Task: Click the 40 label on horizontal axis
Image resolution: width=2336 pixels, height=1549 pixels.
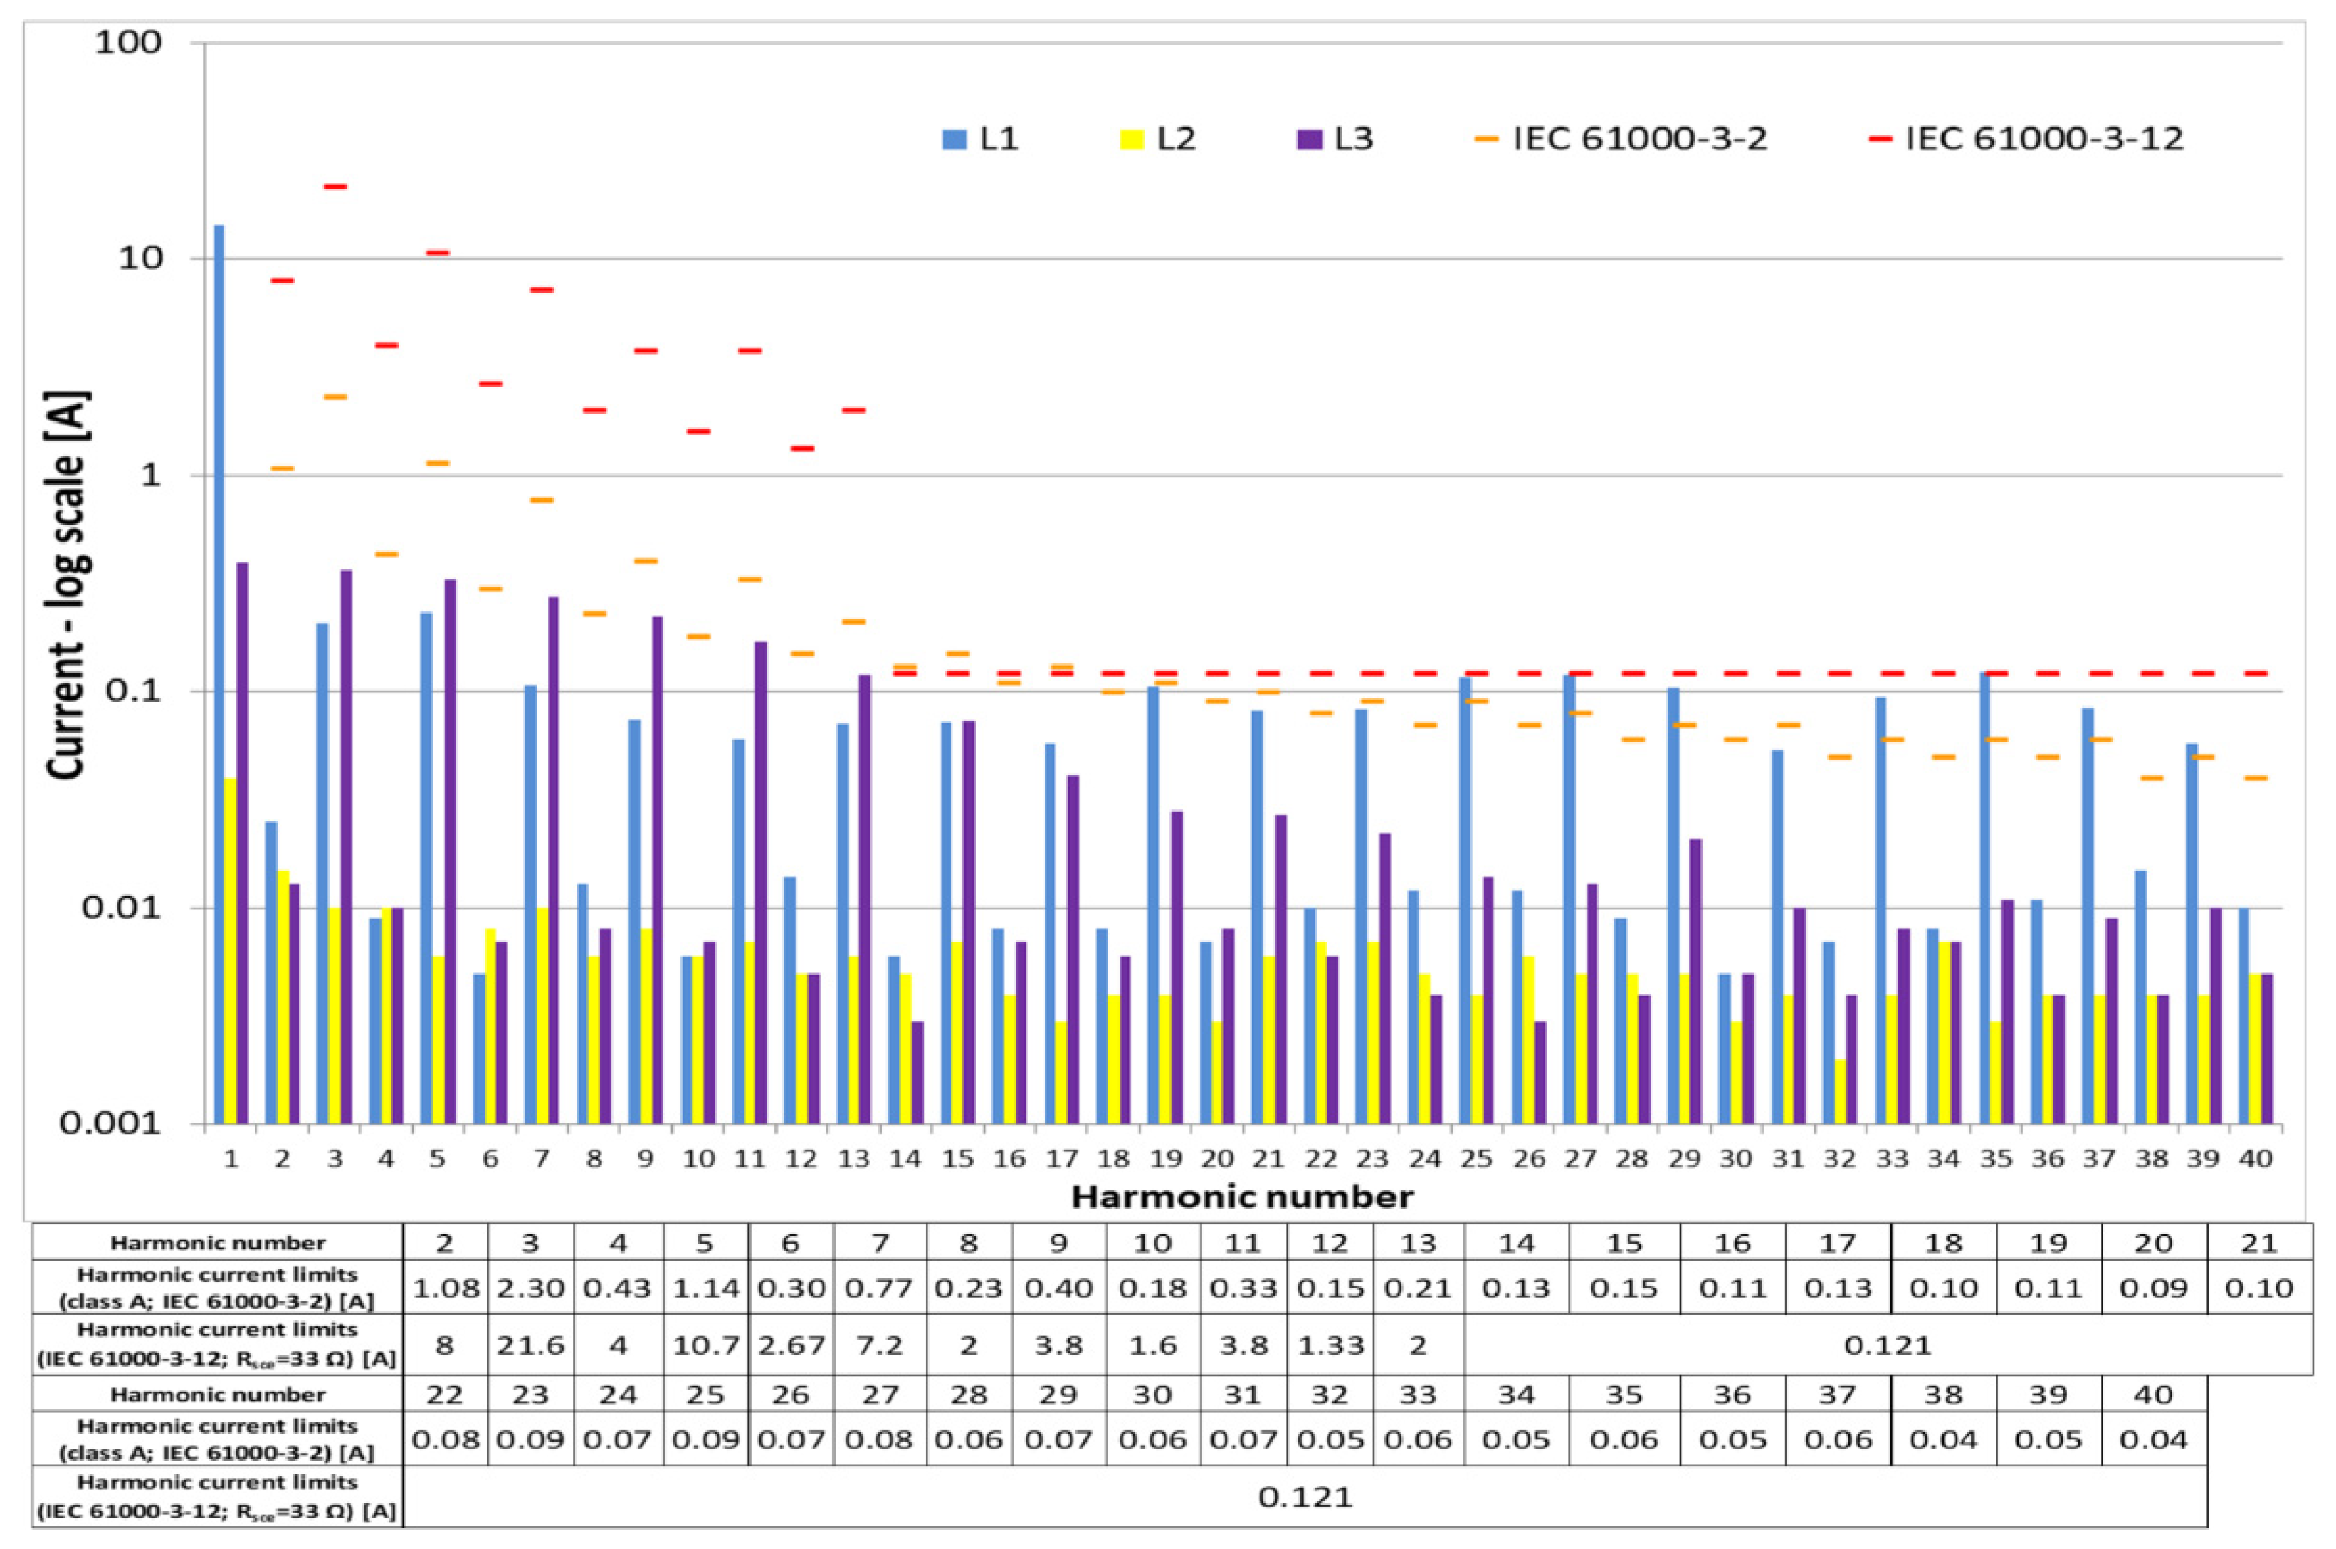Action: coord(2255,1157)
